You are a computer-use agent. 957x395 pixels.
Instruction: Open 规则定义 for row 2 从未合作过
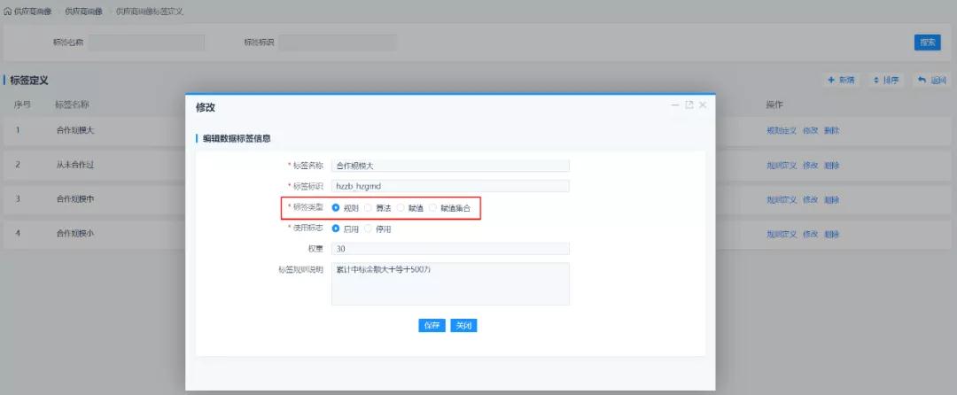point(782,166)
